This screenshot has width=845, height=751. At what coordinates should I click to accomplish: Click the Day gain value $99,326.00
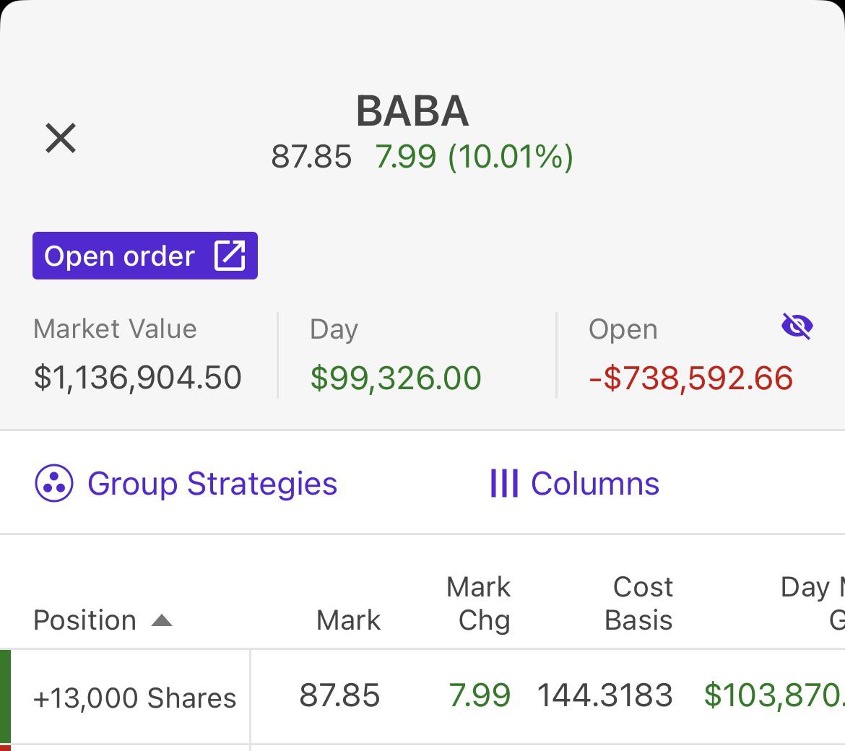pyautogui.click(x=396, y=378)
